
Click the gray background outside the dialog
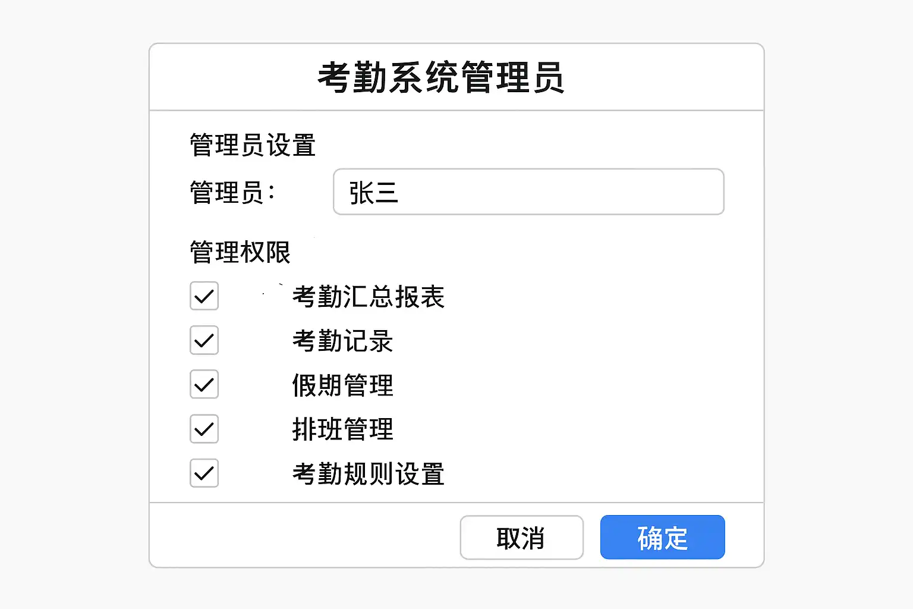(71, 297)
